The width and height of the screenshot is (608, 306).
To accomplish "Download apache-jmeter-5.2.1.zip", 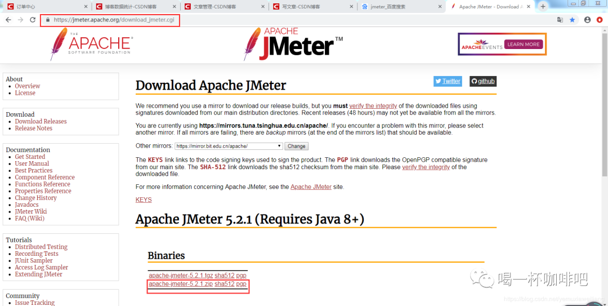I will tap(181, 284).
